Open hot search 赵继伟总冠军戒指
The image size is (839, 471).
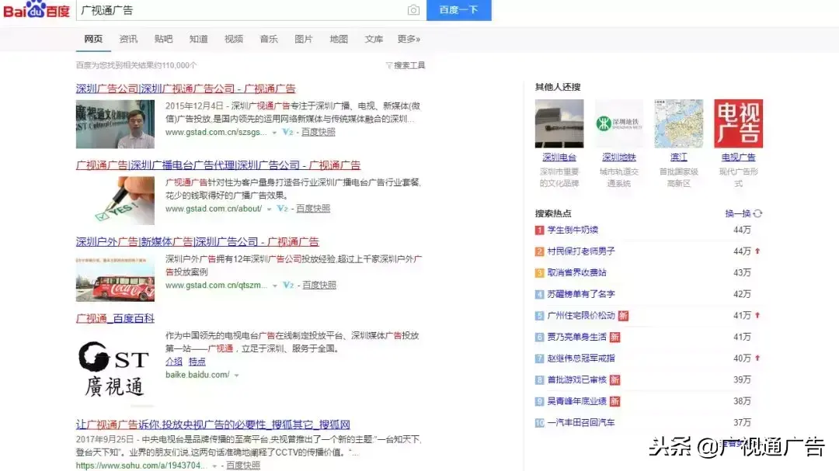[x=581, y=358]
